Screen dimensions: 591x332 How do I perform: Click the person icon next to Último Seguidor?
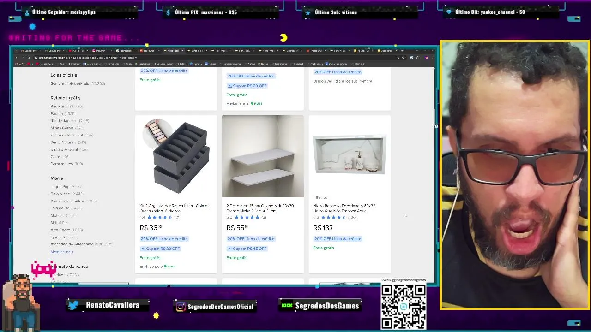27,12
